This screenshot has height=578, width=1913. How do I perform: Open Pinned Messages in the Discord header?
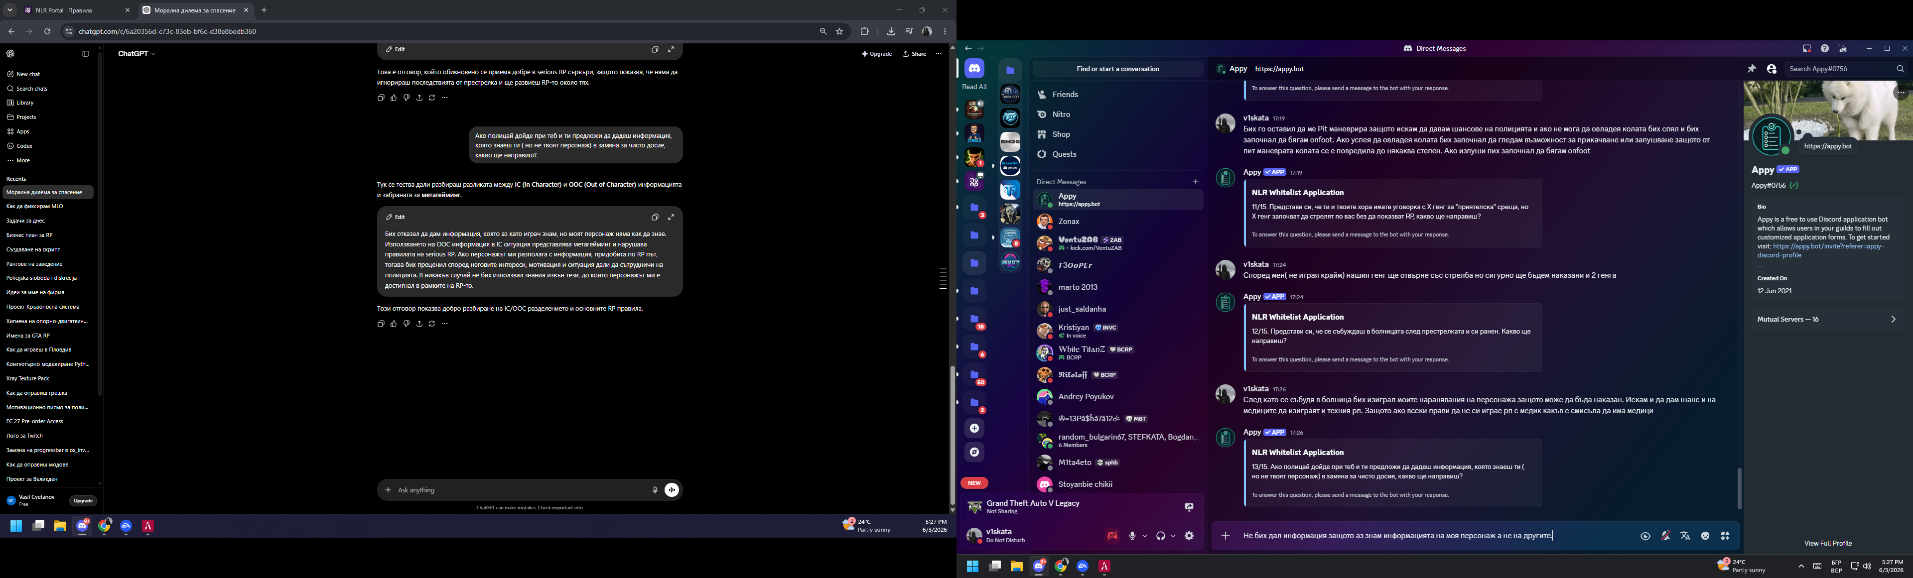[x=1752, y=69]
